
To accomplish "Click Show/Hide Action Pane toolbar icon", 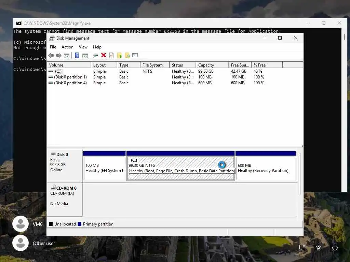I will point(85,56).
